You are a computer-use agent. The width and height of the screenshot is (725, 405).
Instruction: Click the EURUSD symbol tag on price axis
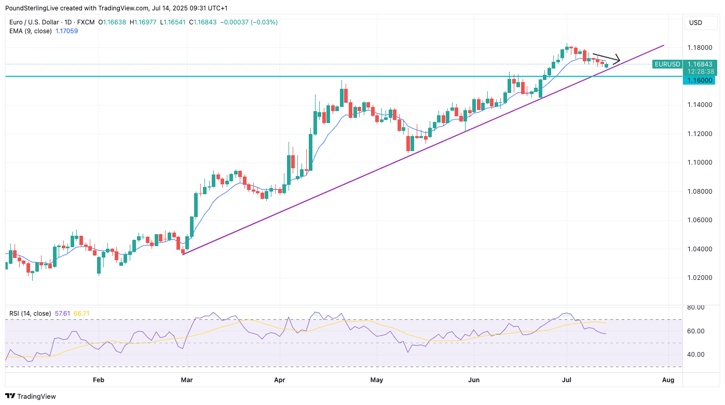[667, 64]
